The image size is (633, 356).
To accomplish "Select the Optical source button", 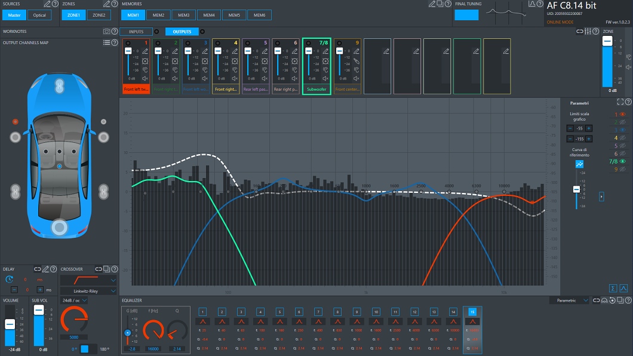I will point(39,15).
